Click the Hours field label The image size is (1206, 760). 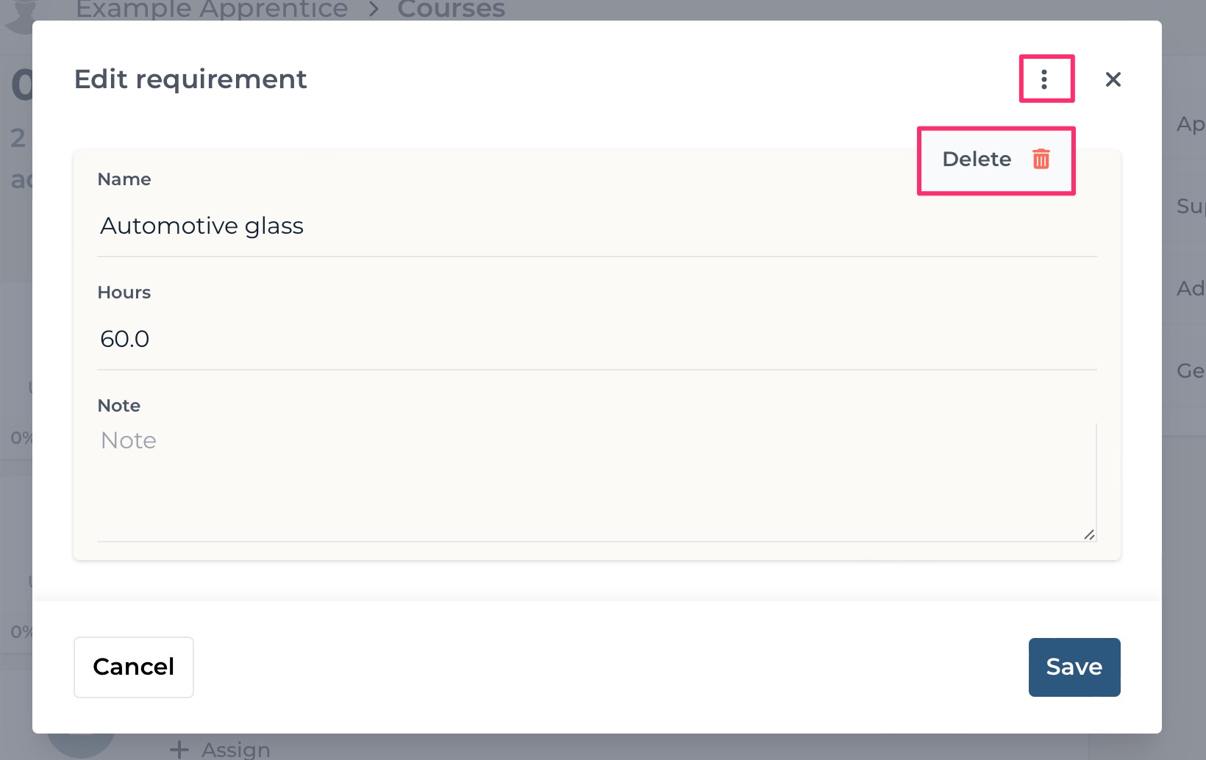[x=124, y=293]
